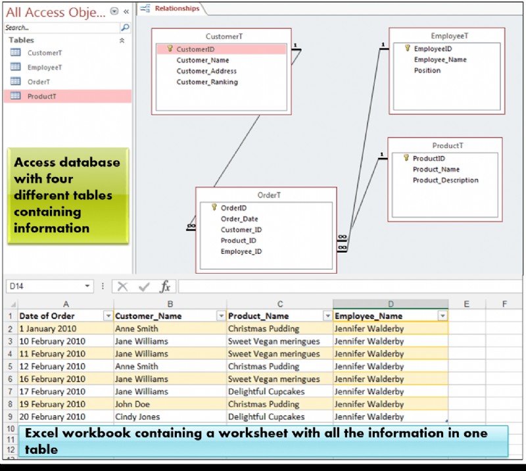Click the search magnifier icon in the navigation pane
The image size is (526, 471).
124,28
